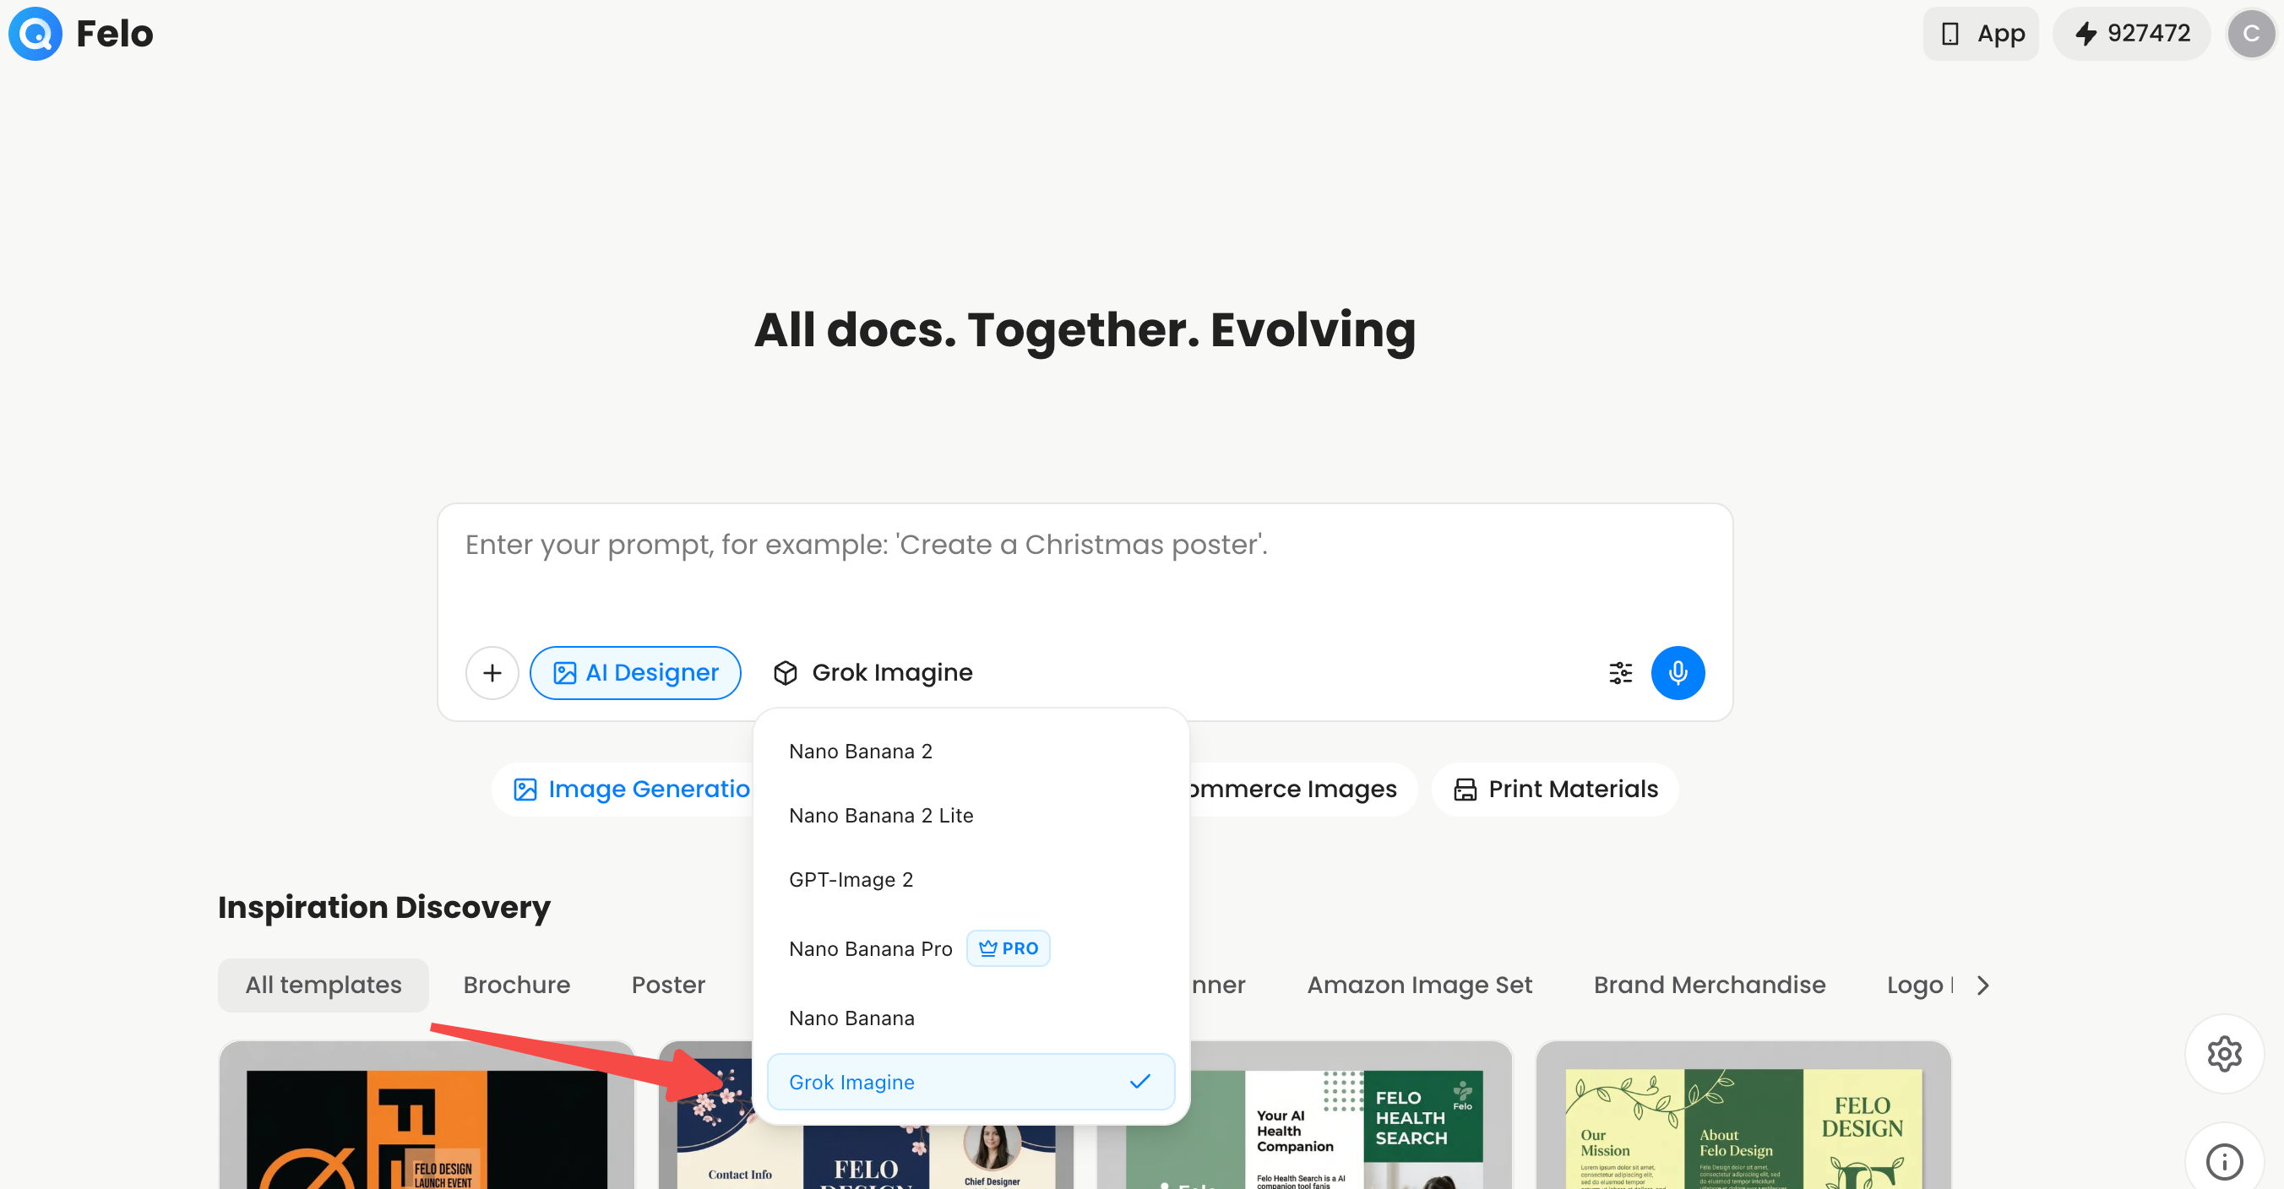Viewport: 2284px width, 1189px height.
Task: Open the sliders settings icon in prompt box
Action: point(1620,673)
